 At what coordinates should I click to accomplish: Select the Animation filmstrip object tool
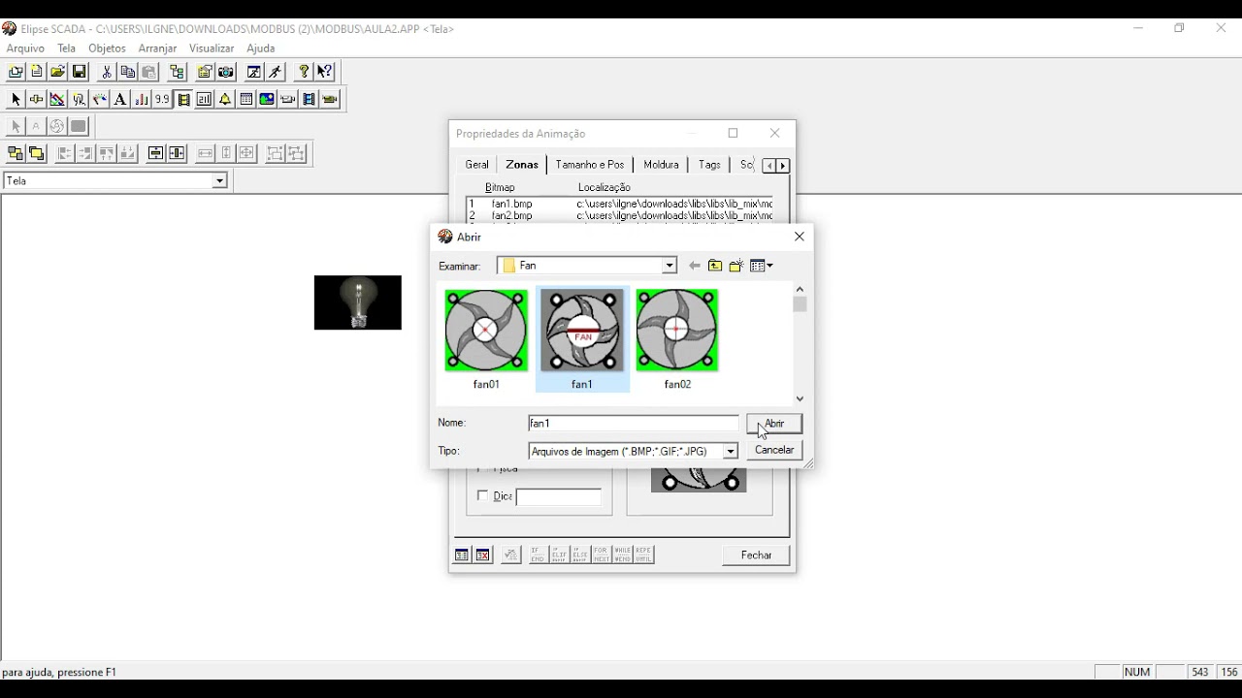pos(183,99)
